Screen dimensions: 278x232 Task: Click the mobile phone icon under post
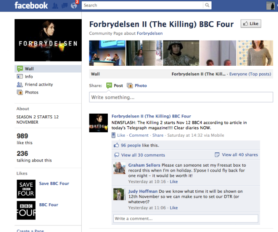coord(113,135)
